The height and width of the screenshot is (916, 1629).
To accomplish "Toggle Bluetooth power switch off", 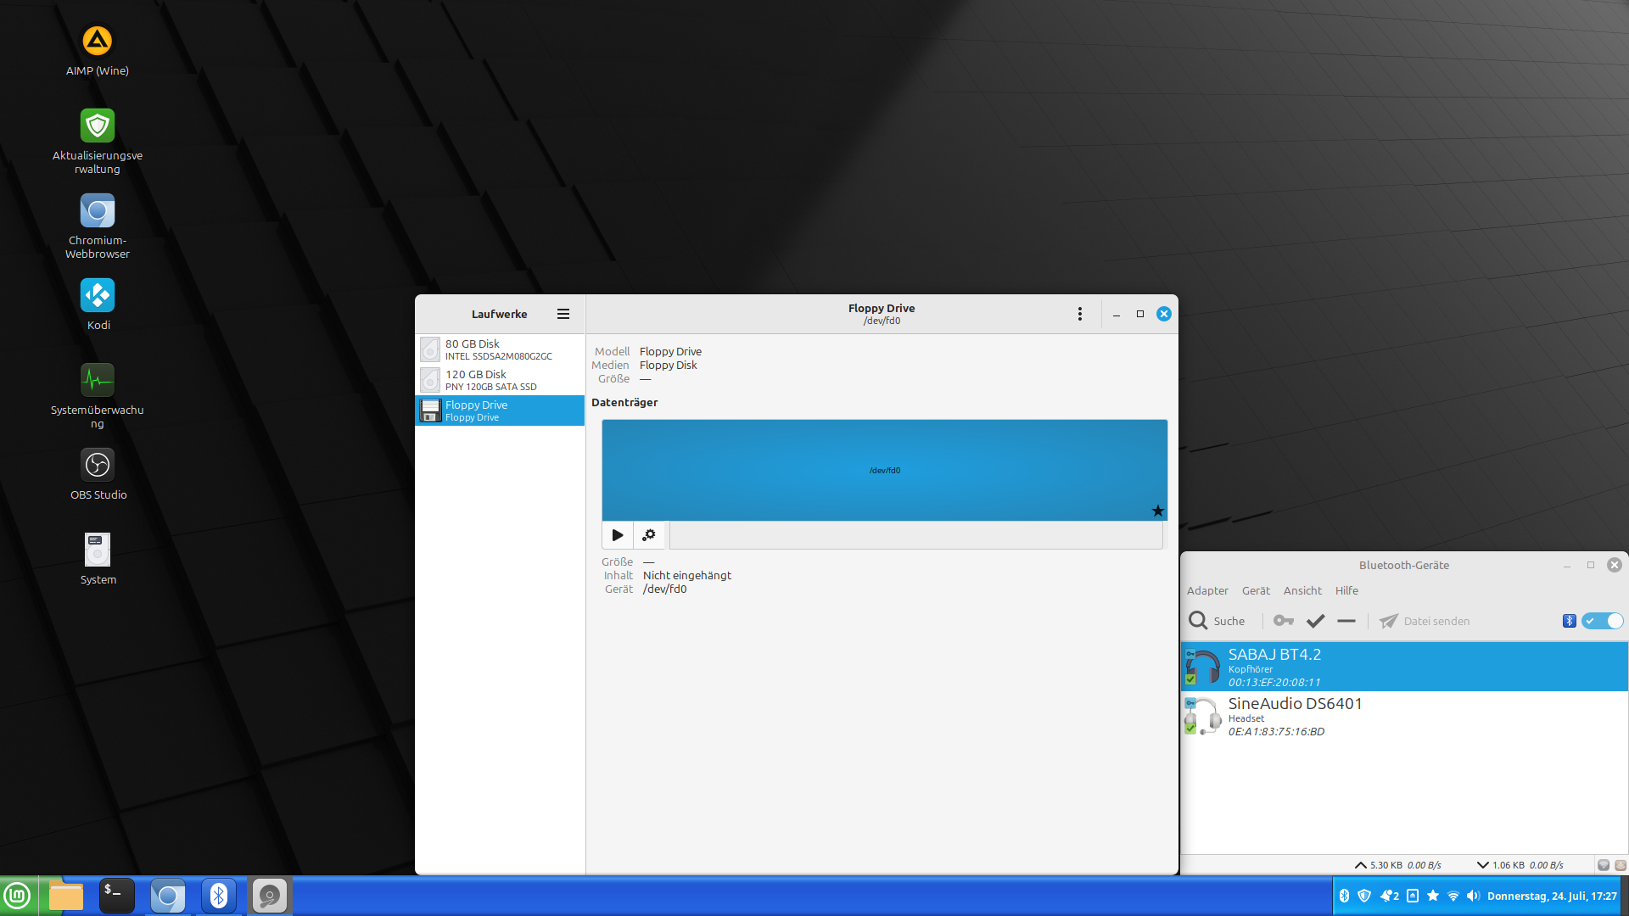I will click(1602, 621).
